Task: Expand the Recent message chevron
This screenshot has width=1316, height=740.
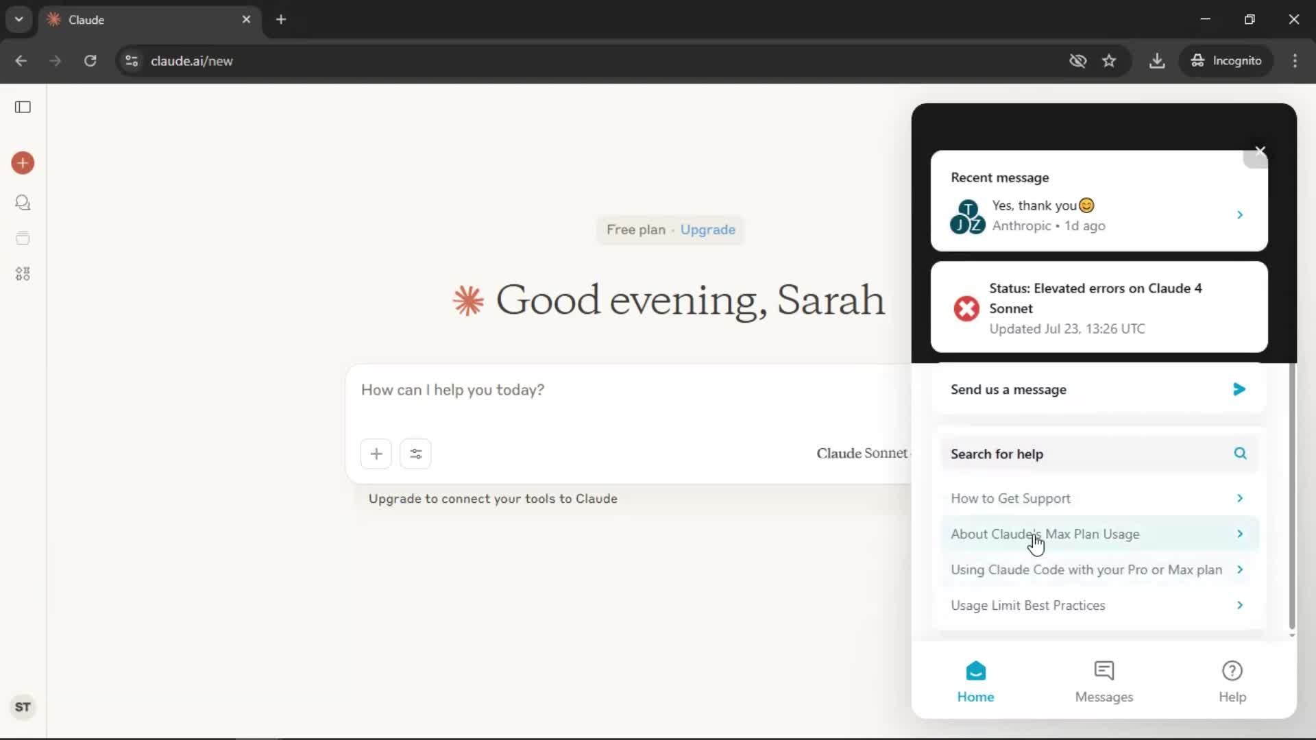Action: 1239,215
